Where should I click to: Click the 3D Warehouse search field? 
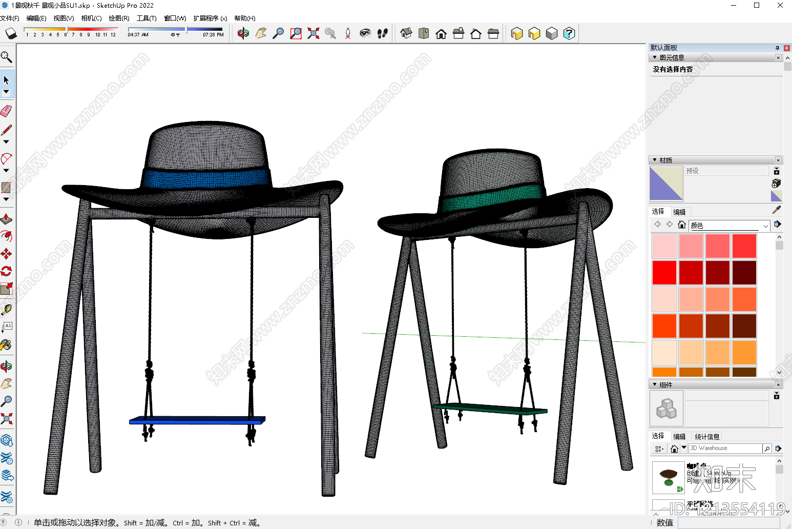pyautogui.click(x=725, y=449)
